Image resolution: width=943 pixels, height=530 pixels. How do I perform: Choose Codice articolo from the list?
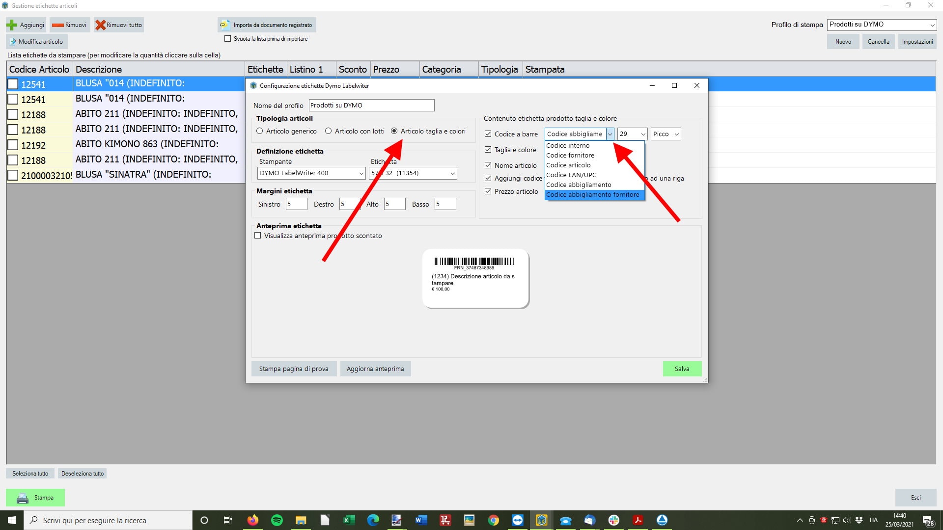click(594, 165)
